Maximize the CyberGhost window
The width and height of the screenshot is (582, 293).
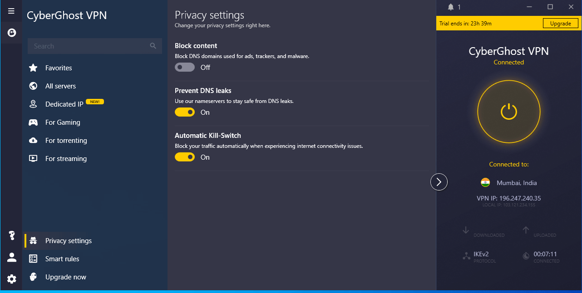[x=550, y=7]
